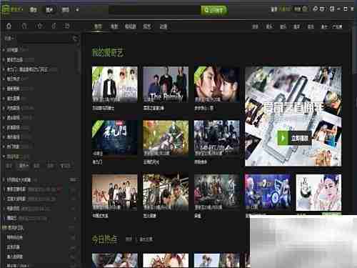Open the thumbnail of two faces close together

[217, 84]
